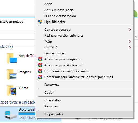138x123 pixels.
Task: Expand arrow next to Conceder acesso a
Action: tap(130, 30)
